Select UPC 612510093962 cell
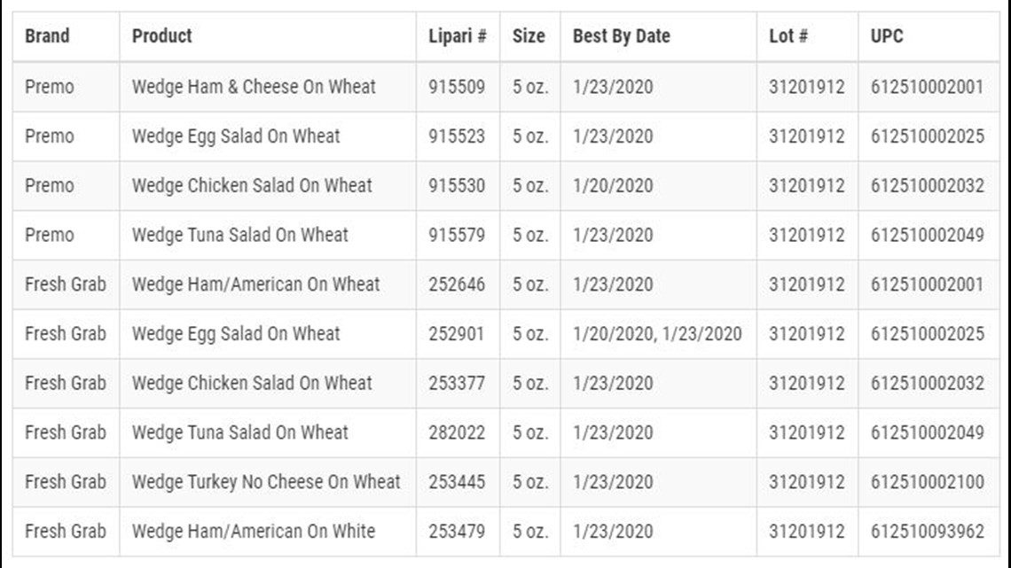This screenshot has height=568, width=1011. [x=927, y=532]
